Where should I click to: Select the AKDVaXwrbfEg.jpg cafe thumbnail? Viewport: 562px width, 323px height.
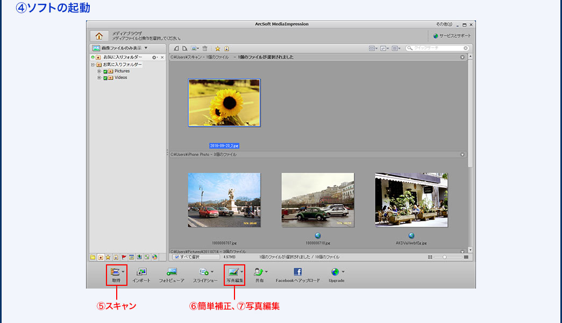[411, 200]
